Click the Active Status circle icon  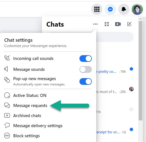point(7,95)
